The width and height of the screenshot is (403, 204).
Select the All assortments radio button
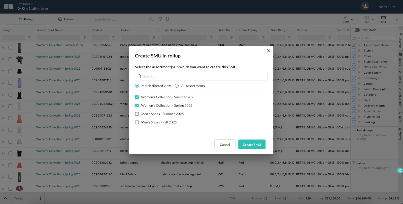tap(177, 86)
